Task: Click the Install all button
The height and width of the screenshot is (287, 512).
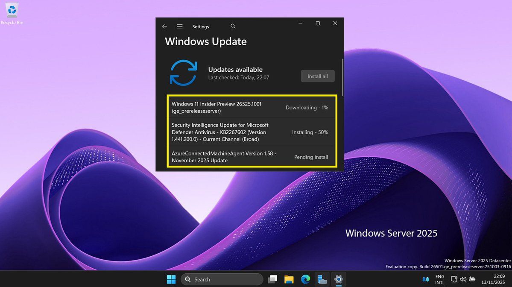Action: (x=318, y=76)
